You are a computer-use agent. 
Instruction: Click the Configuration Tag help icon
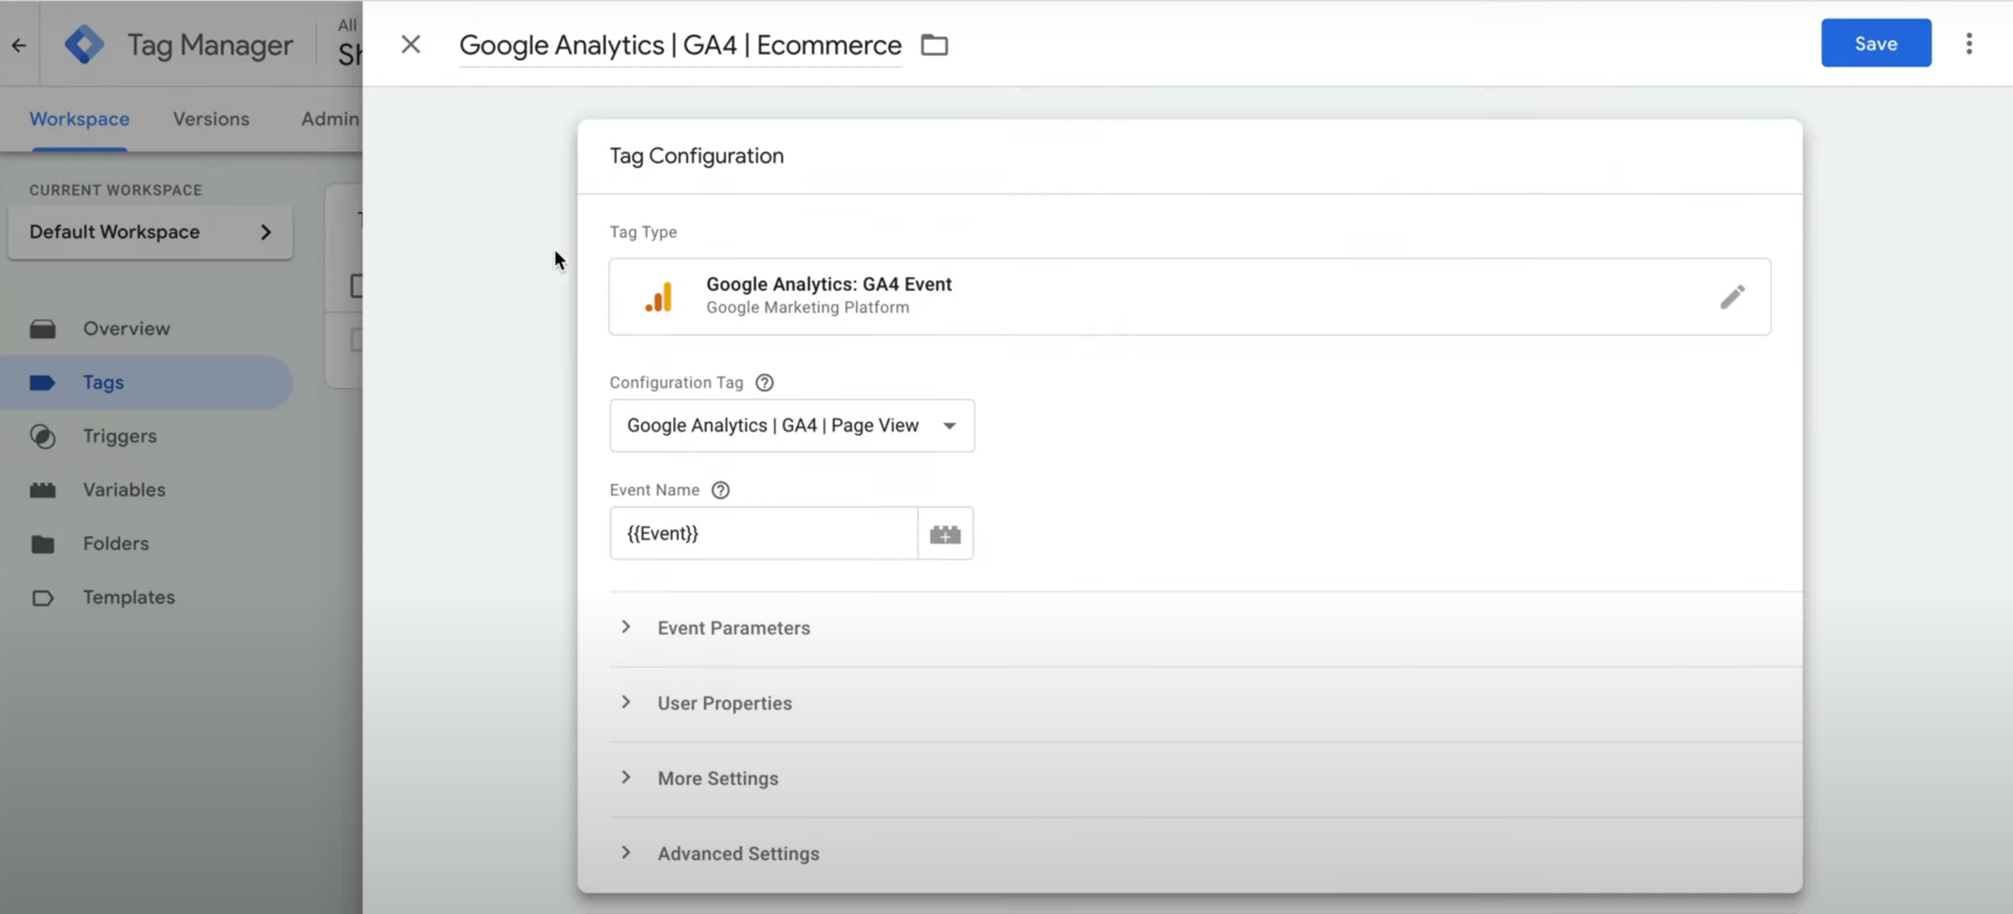click(x=764, y=383)
